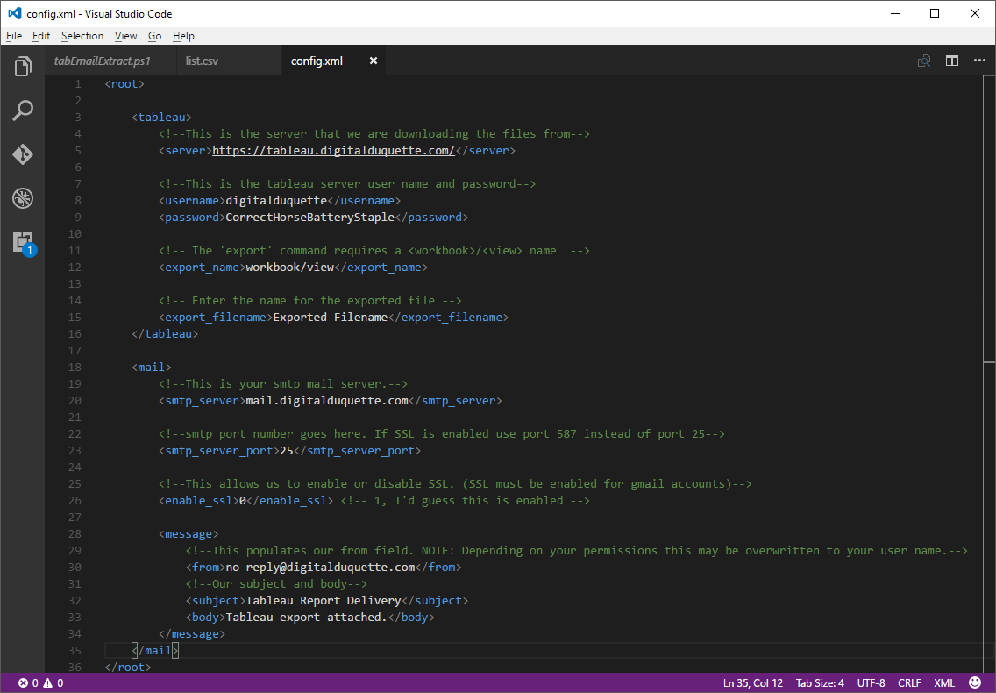Open the Go menu
996x693 pixels.
point(155,36)
